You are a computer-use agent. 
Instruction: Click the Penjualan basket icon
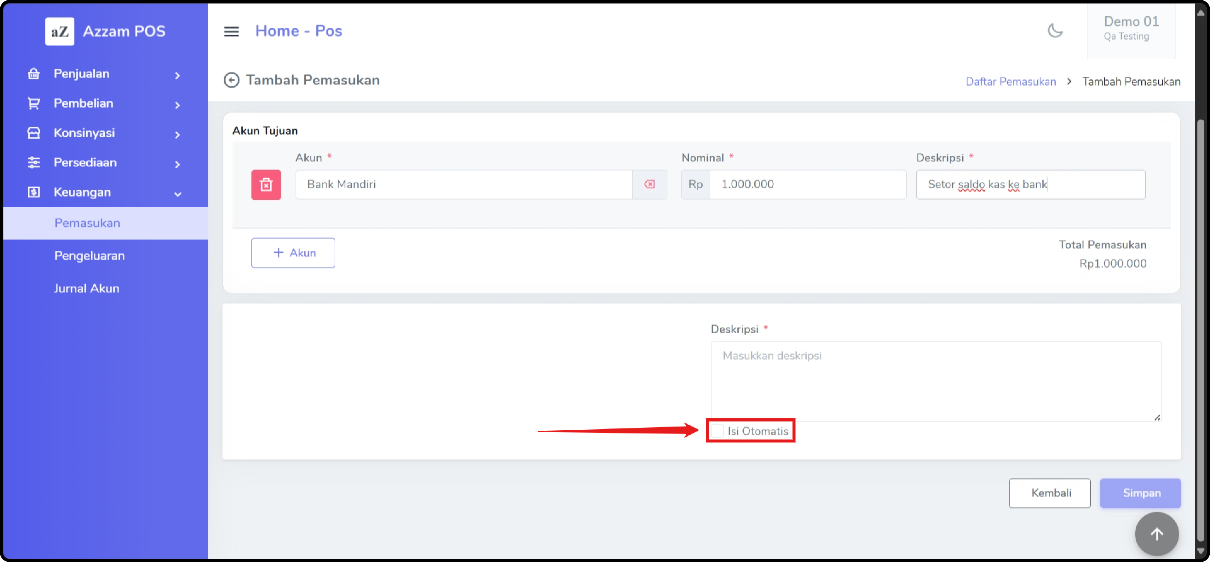tap(34, 74)
